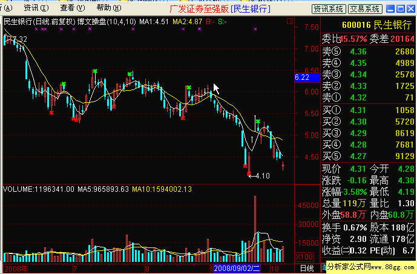Click the 2008/09/02/二 date marker
Screen dimensions: 417x274
pyautogui.click(x=237, y=268)
